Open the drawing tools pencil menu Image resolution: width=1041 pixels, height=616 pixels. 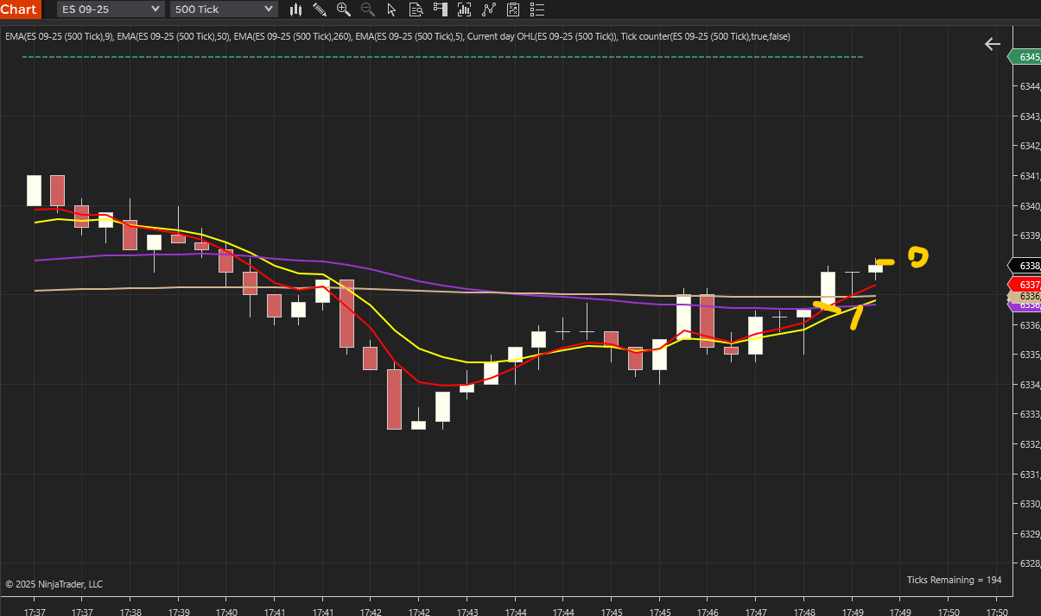pos(320,9)
